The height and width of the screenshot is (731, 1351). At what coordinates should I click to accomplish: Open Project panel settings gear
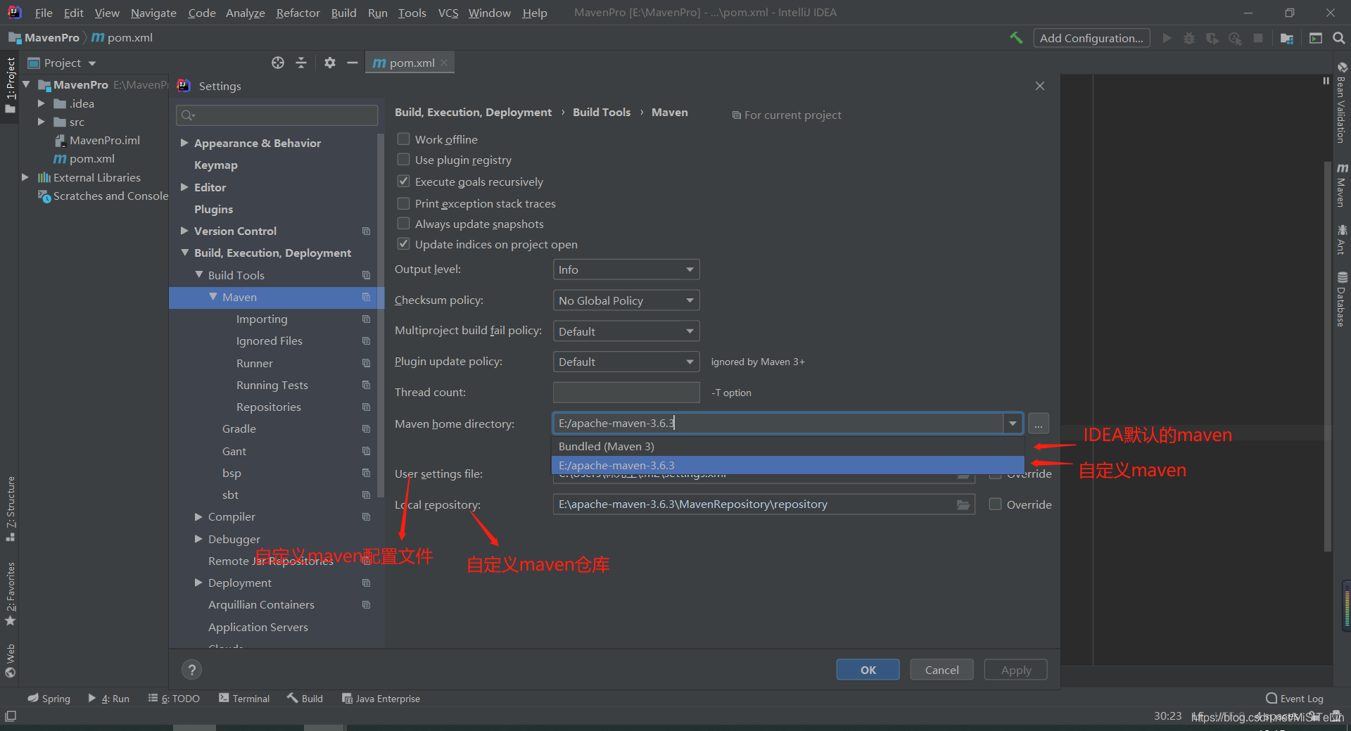tap(330, 63)
